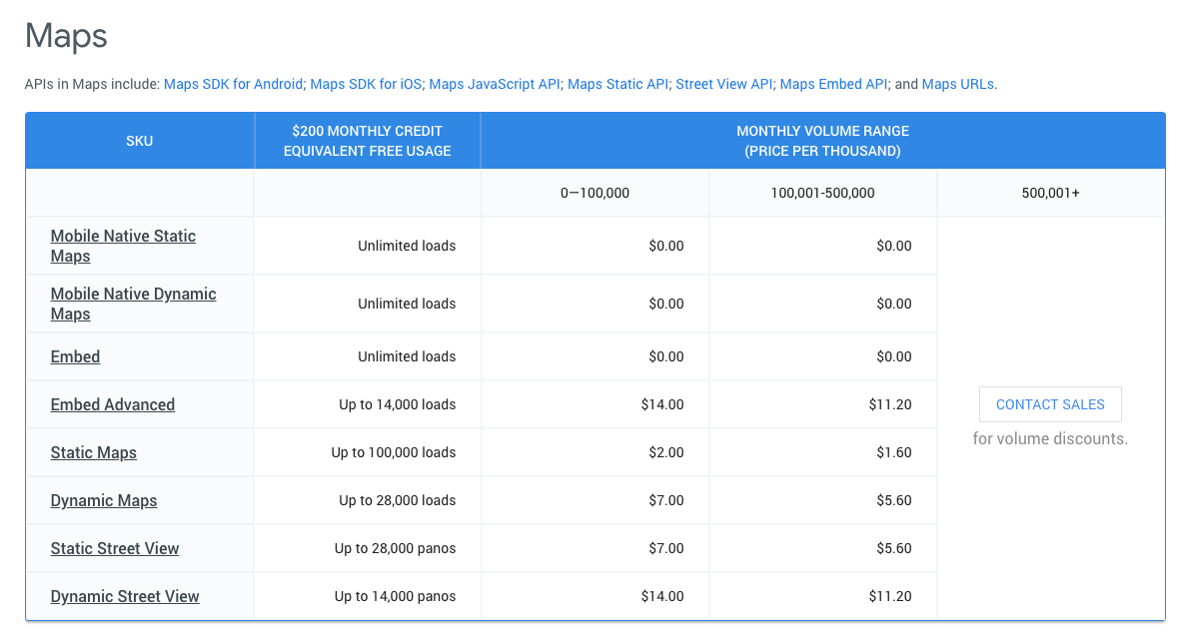The width and height of the screenshot is (1189, 633).
Task: Click the Dynamic Maps $7.00 price cell
Action: [665, 500]
